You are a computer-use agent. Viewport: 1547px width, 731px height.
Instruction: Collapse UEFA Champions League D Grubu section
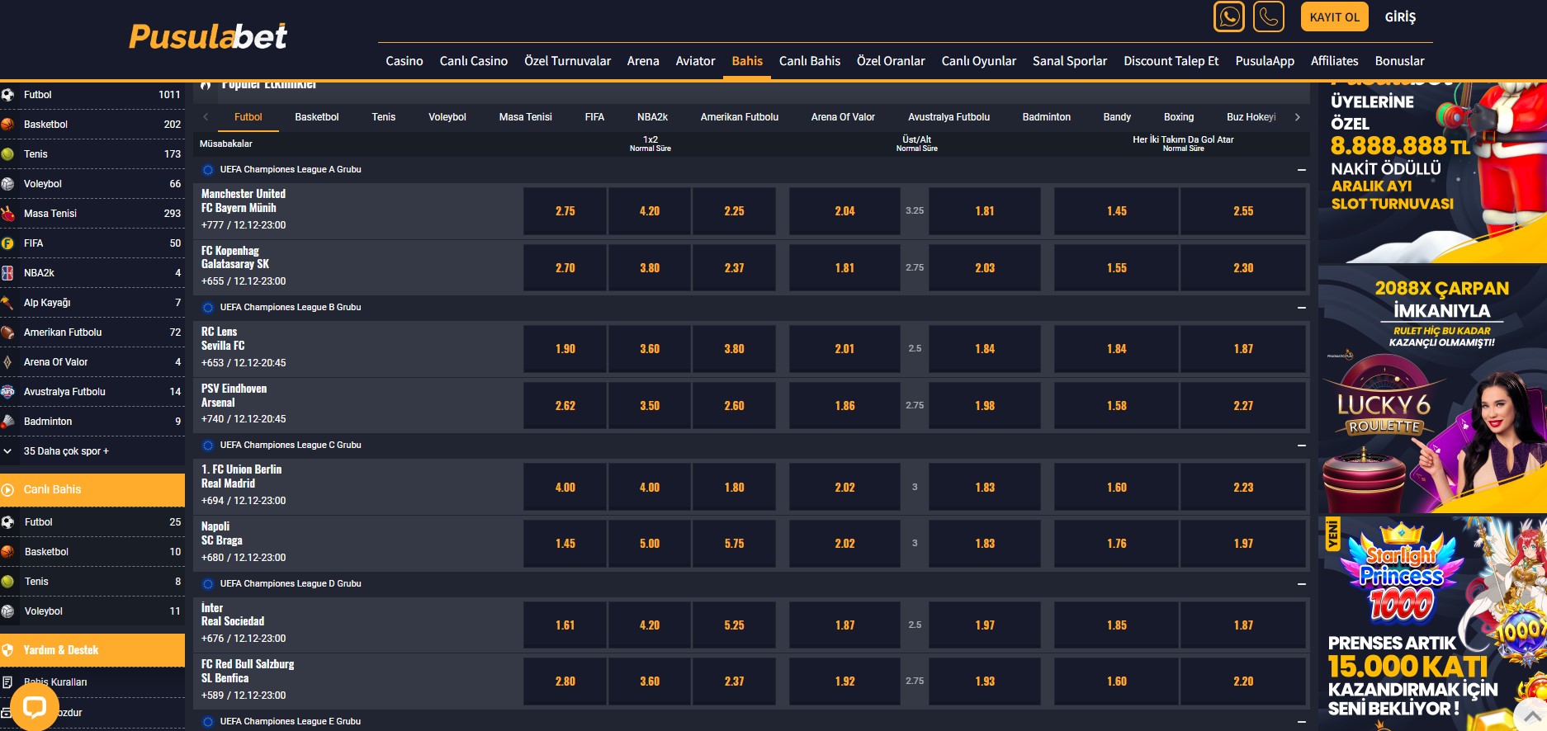[1301, 584]
